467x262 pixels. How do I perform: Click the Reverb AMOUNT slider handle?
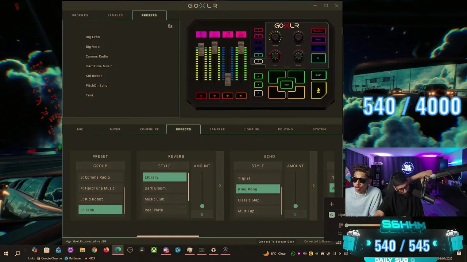(x=202, y=206)
